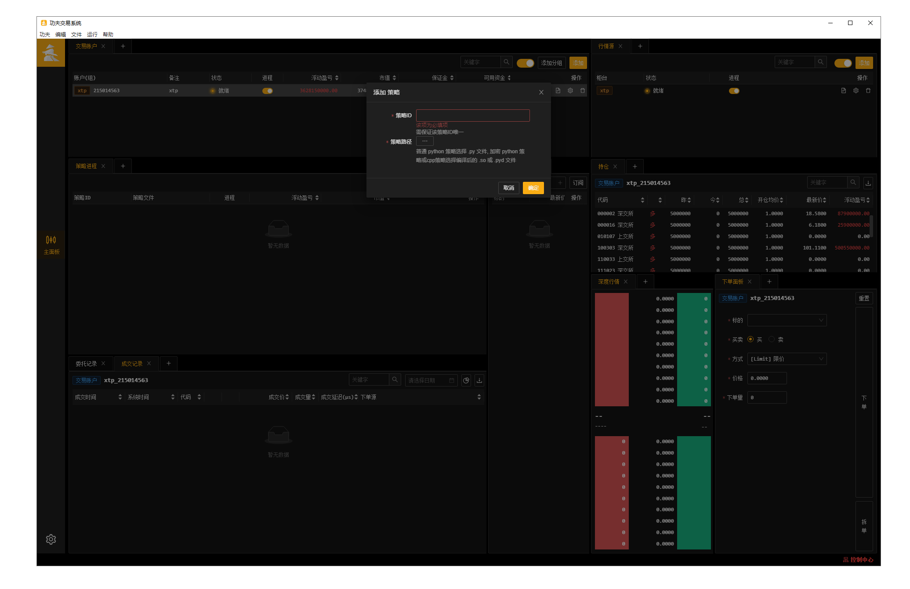Open the instrument (标的) dropdown
The image size is (910, 589).
787,320
